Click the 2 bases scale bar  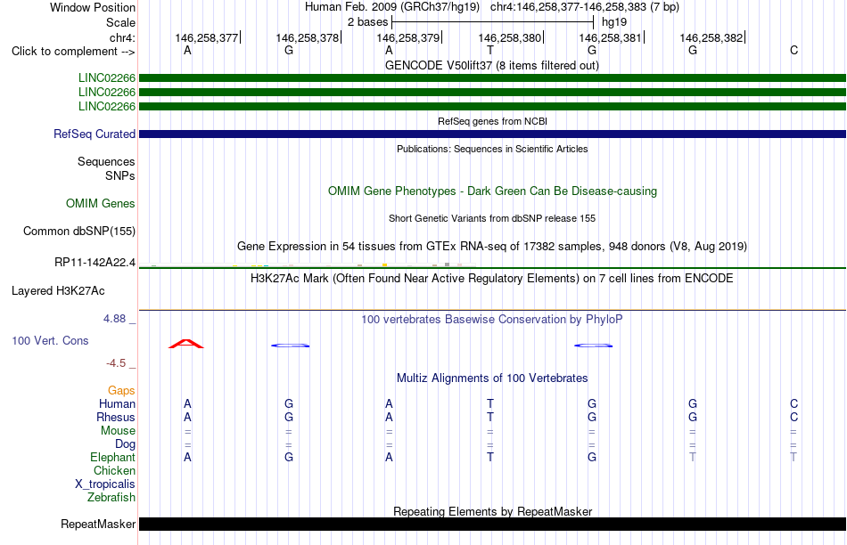tap(493, 22)
